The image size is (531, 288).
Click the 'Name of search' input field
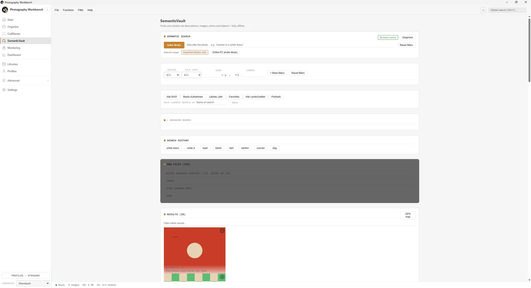point(211,103)
